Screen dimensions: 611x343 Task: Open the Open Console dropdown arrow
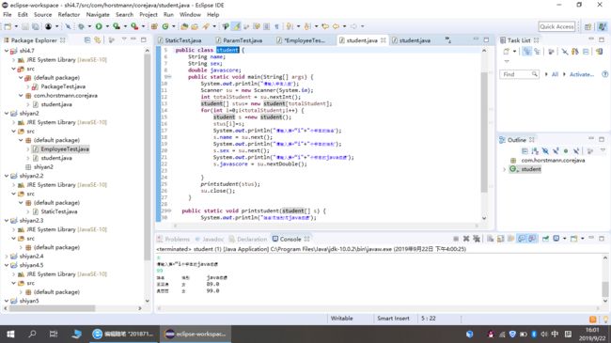(583, 239)
